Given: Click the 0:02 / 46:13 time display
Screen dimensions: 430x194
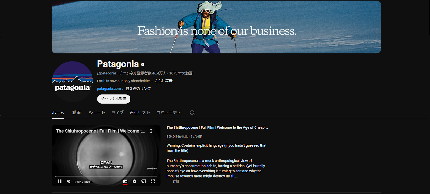Looking at the screenshot, I should [x=84, y=182].
